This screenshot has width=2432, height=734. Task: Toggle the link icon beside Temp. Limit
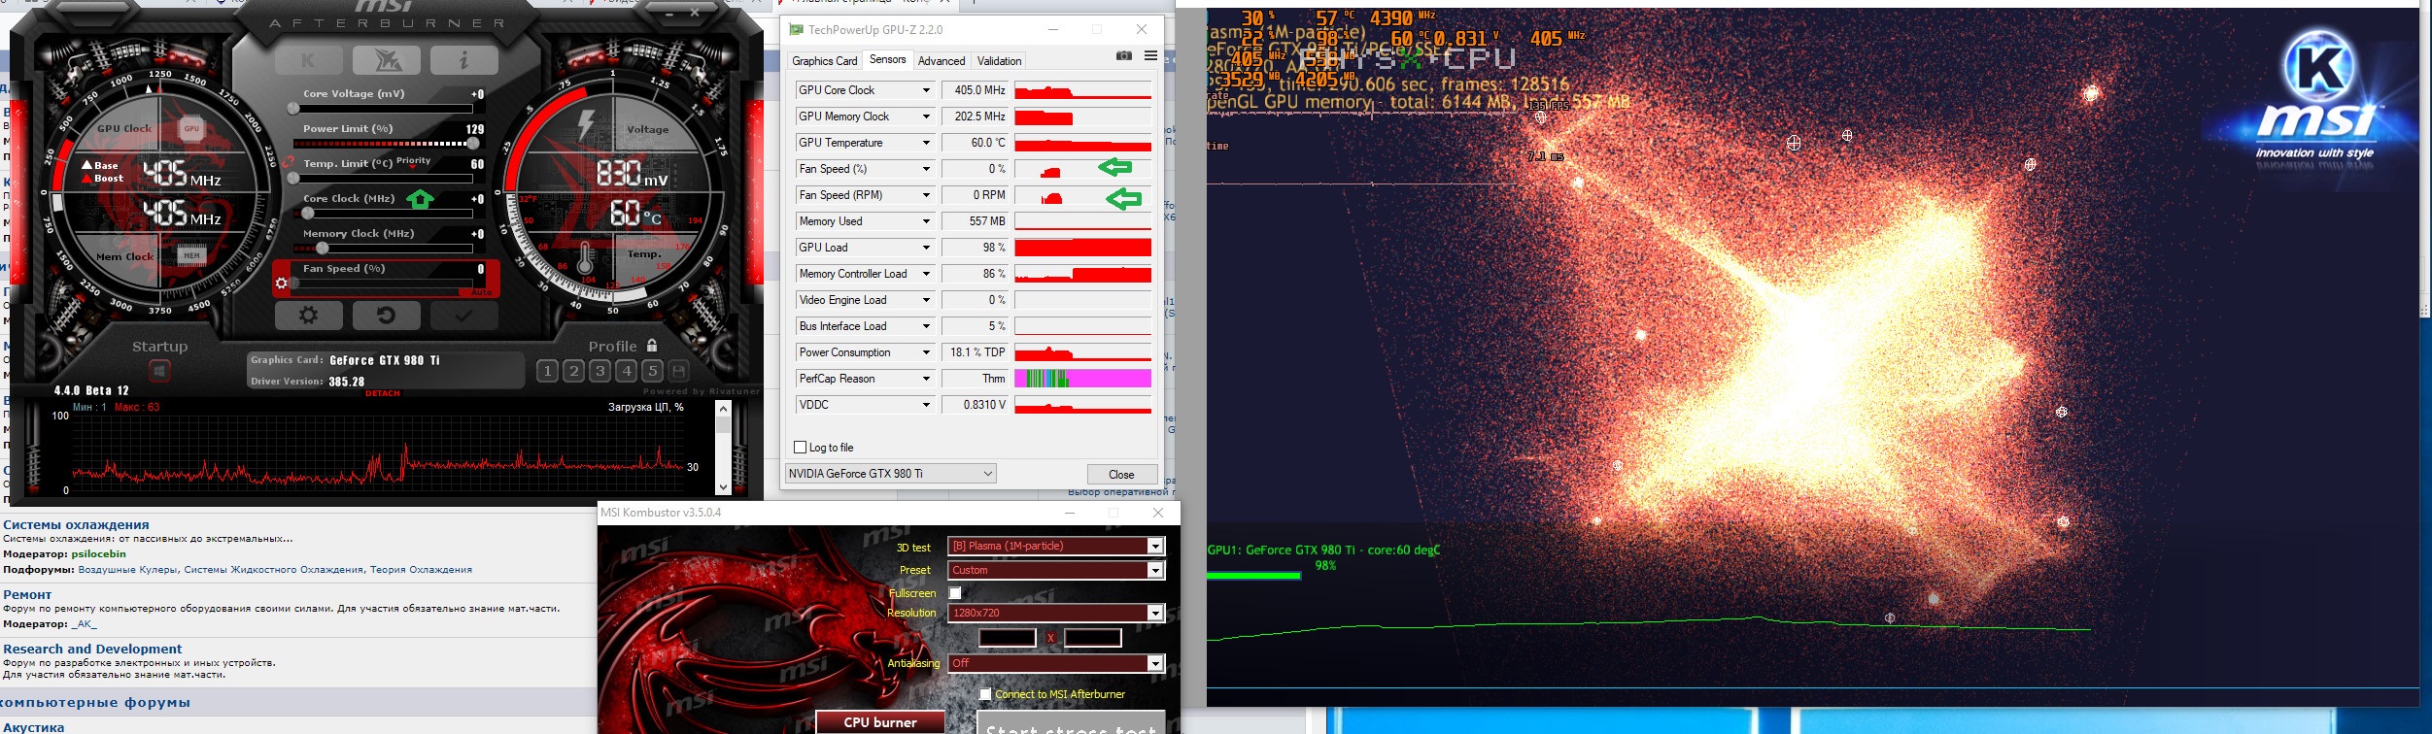(288, 163)
